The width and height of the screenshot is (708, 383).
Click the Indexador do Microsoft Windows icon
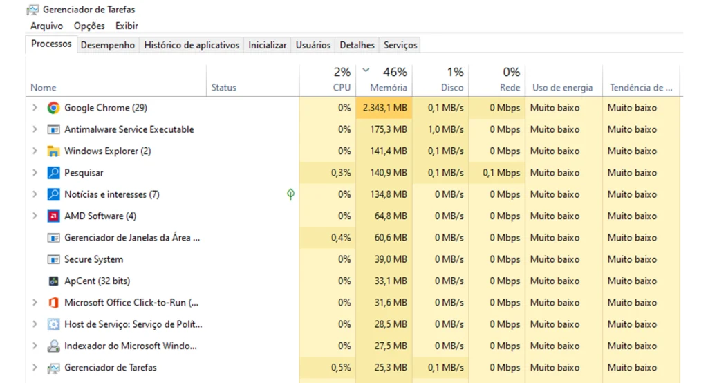point(53,346)
